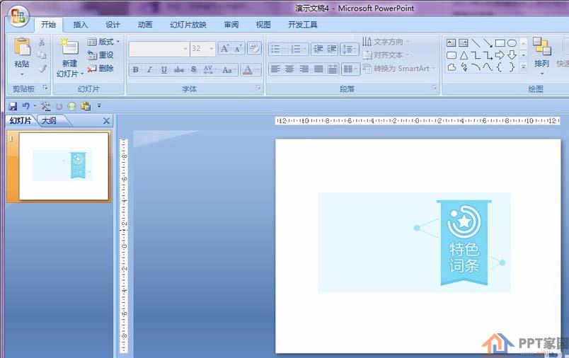The width and height of the screenshot is (569, 358).
Task: Switch to the 视图 ribbon tab
Action: (x=263, y=25)
